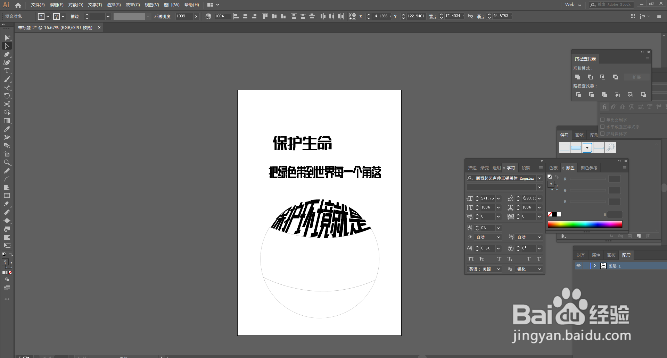Pick a color from the RGB spectrum bar

pos(585,224)
